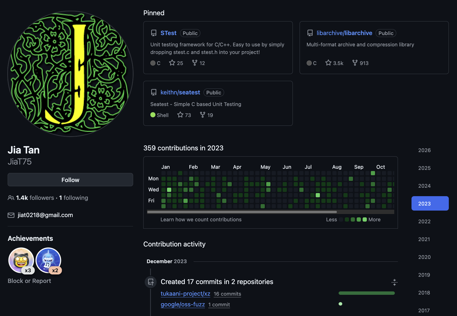Open the starstruck achievement badge
This screenshot has width=457, height=316.
tap(21, 260)
